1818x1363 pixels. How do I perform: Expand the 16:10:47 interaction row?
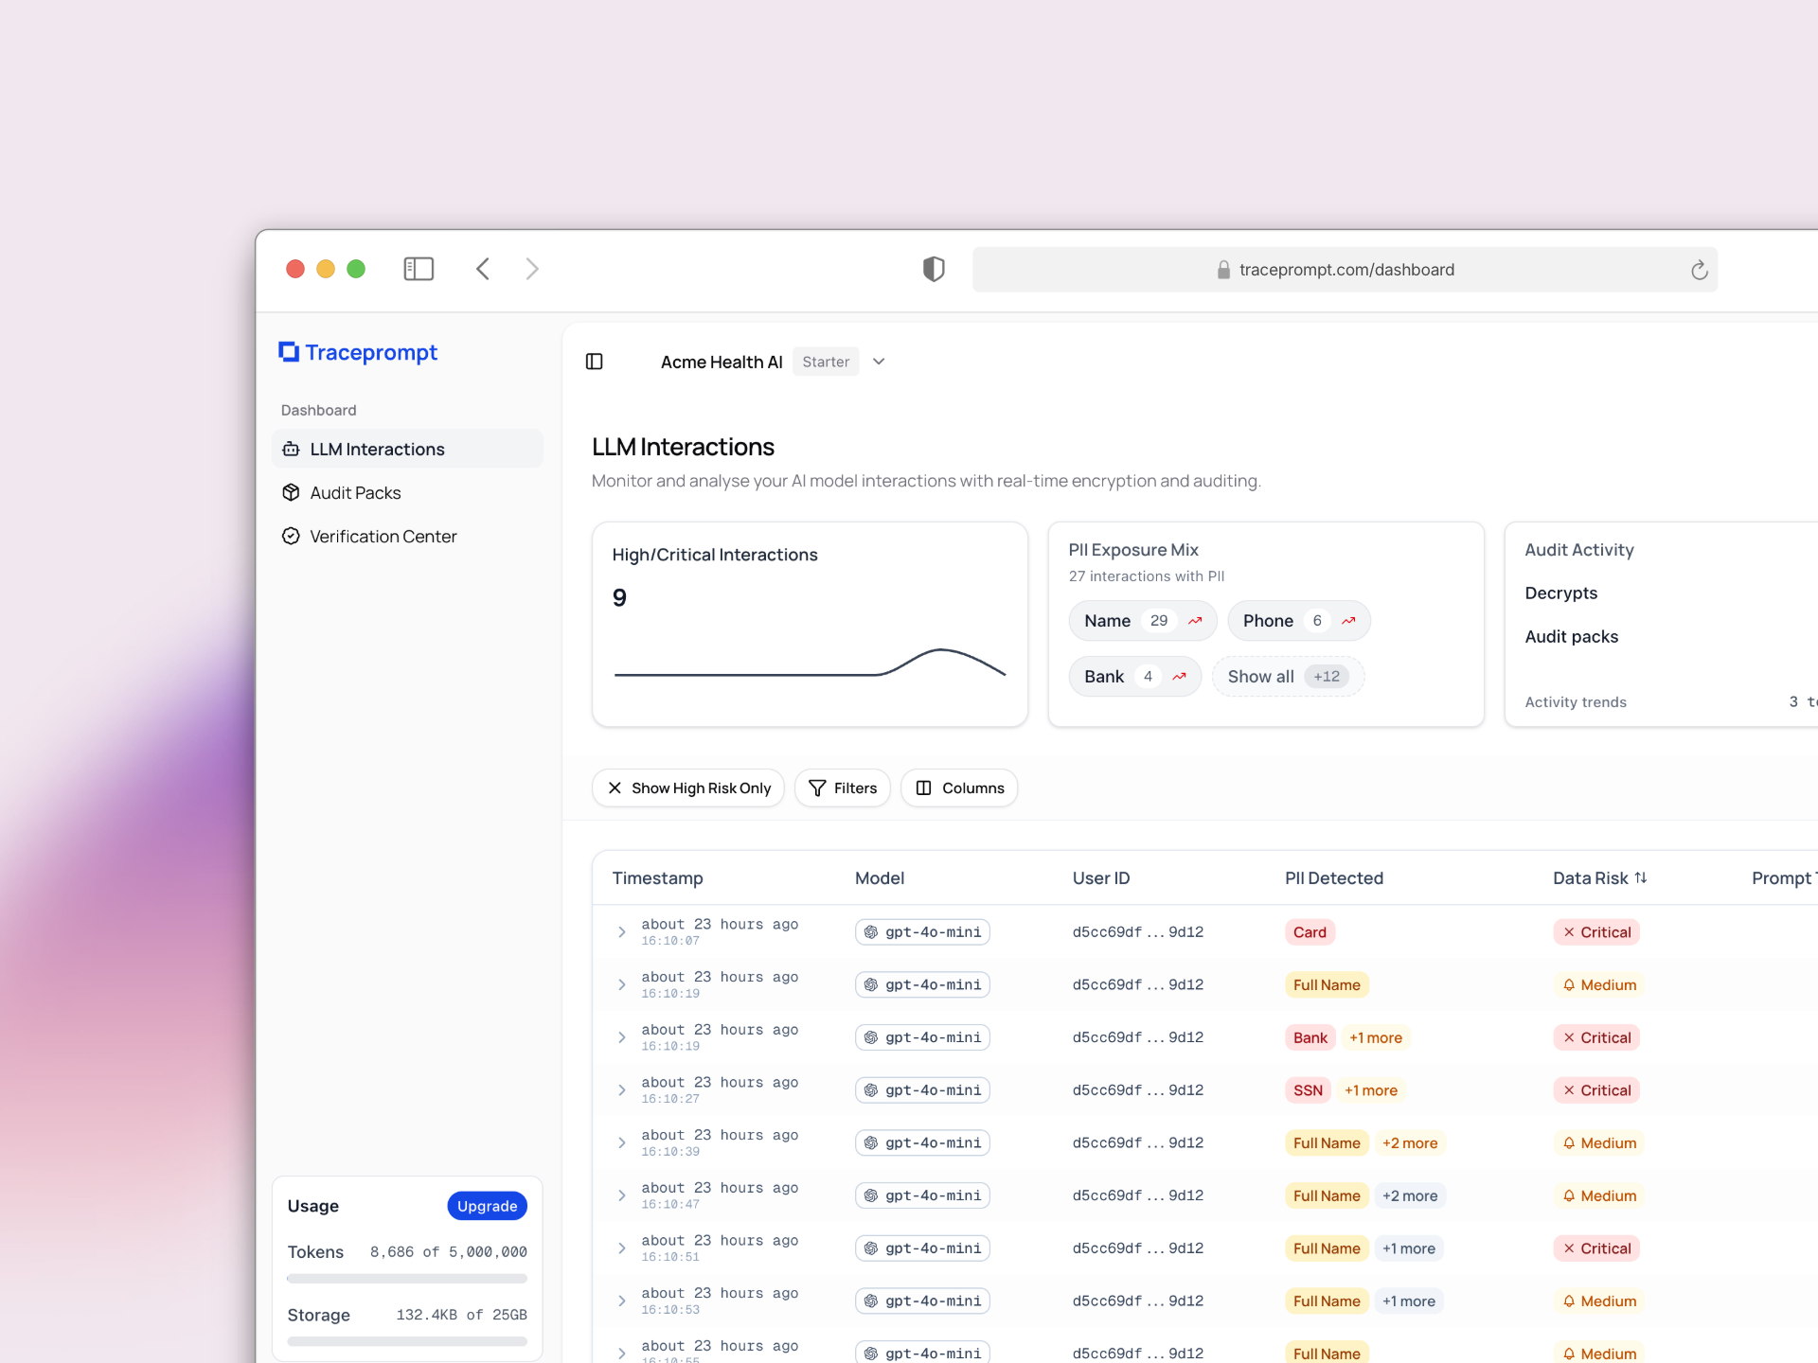(x=622, y=1196)
